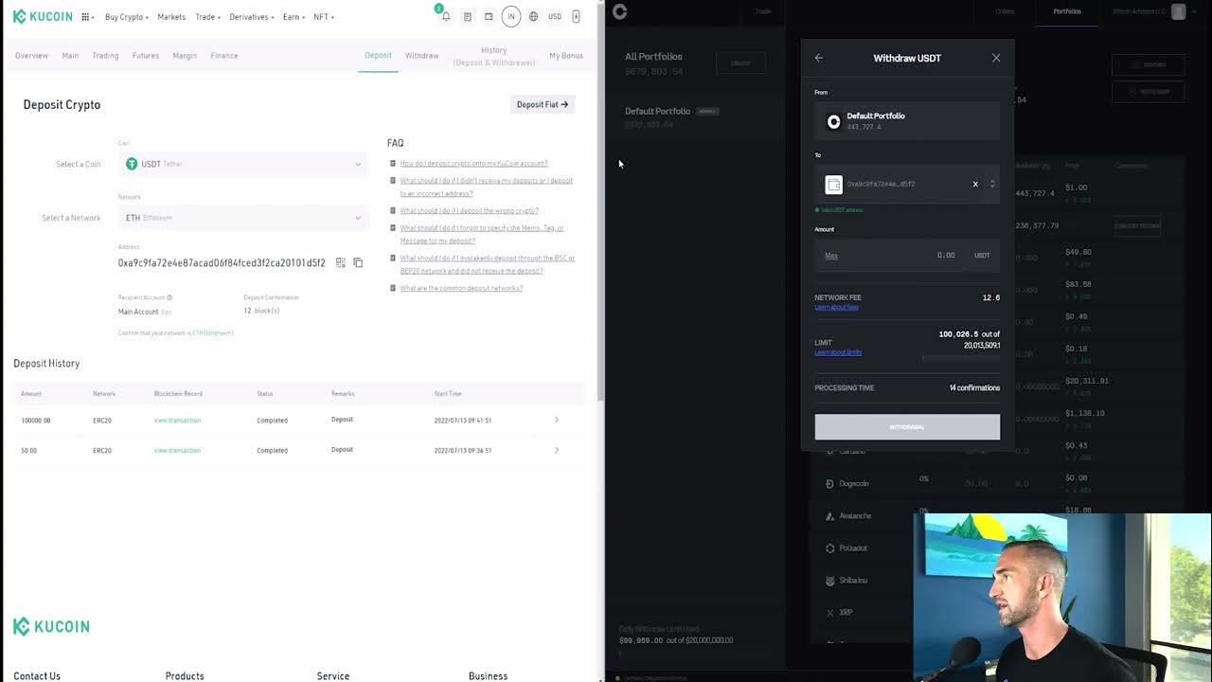Open History Deposit & Withdrawal tab
Screen dimensions: 1212x682
tap(494, 56)
